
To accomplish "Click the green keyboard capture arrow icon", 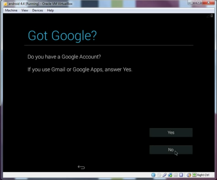I will (194, 175).
